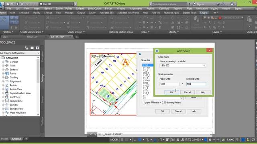The height and width of the screenshot is (144, 257).
Task: Expand the General tree node
Action: tap(3, 62)
